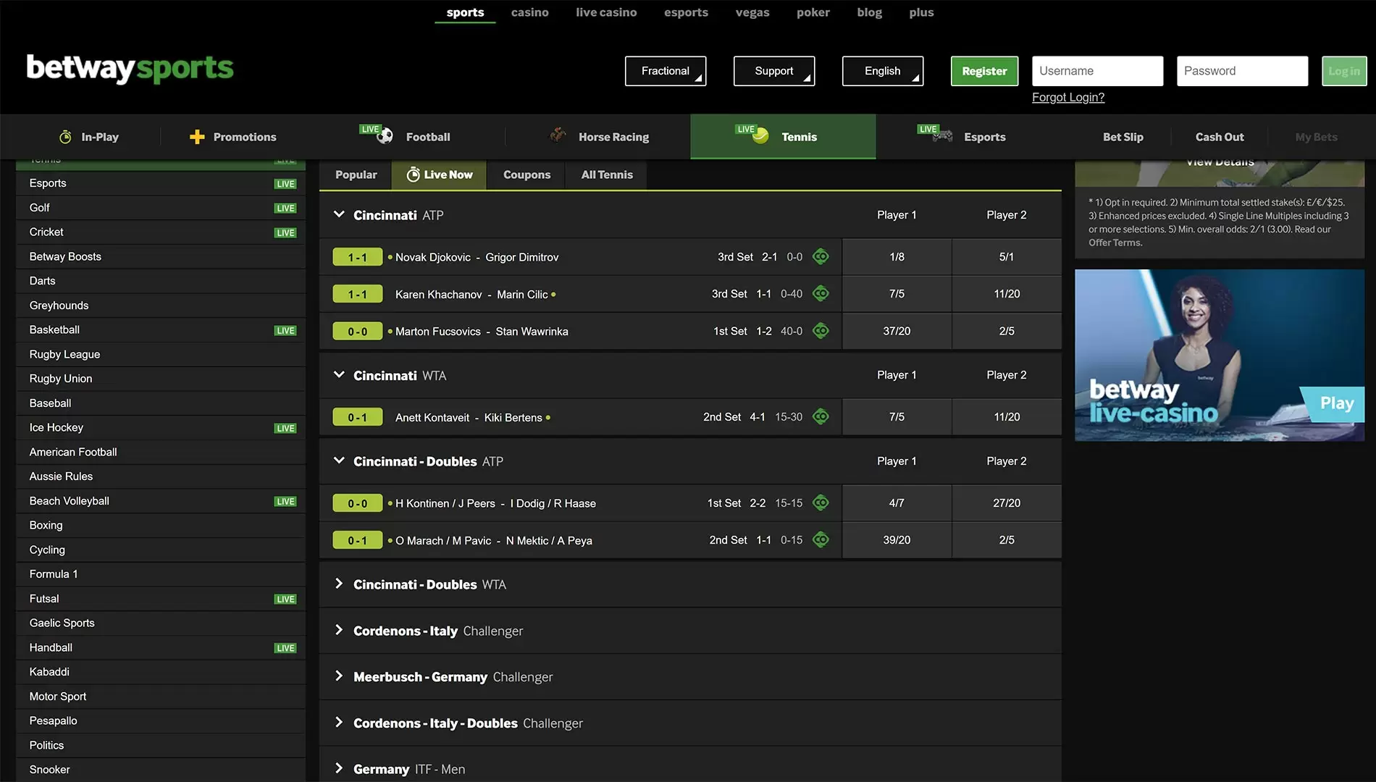Click the LIVE badge next to Handball
Image resolution: width=1376 pixels, height=782 pixels.
pos(285,649)
